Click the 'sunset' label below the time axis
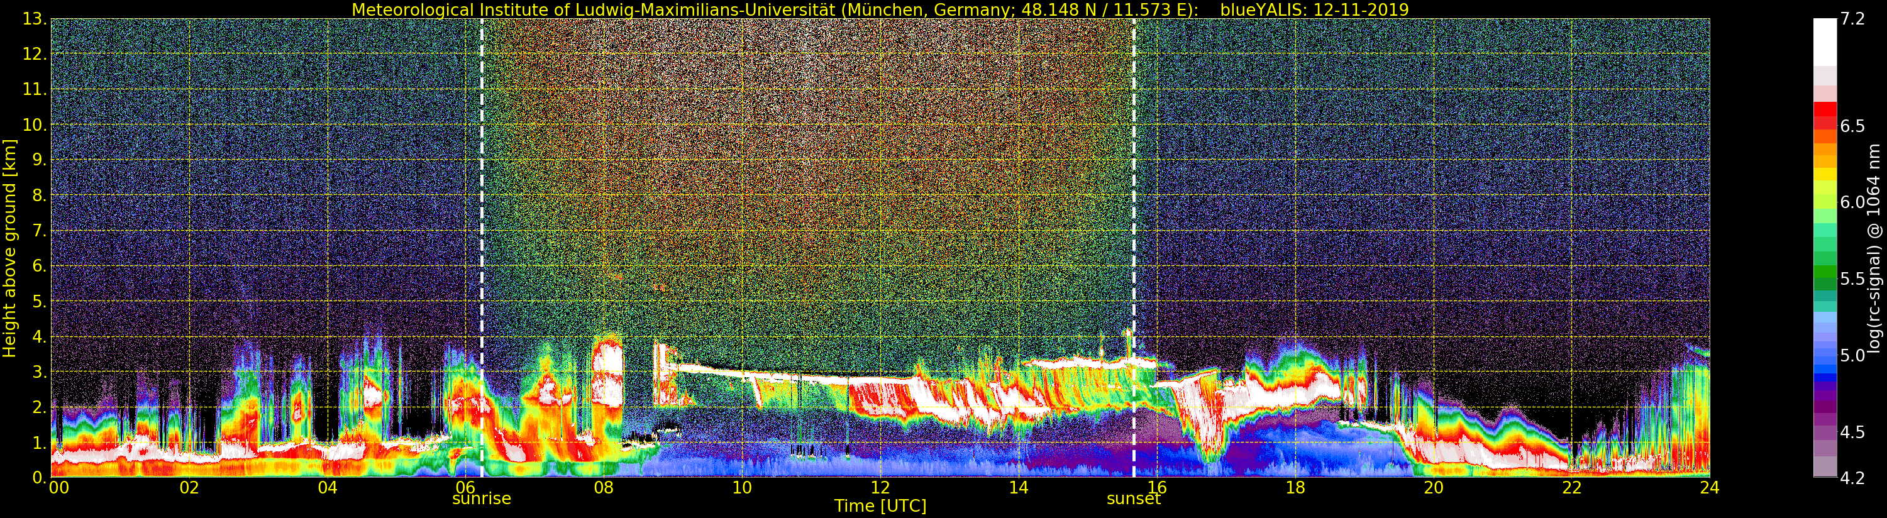Viewport: 1887px width, 518px height. coord(1133,499)
